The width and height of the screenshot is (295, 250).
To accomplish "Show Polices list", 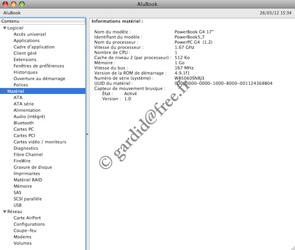I will [x=21, y=85].
